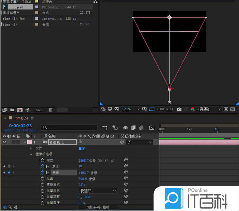Toggle stopwatch for 光圈 property

(43, 179)
